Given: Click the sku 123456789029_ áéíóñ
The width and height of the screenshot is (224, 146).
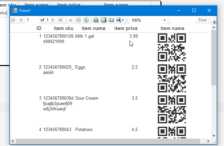Looking at the screenshot, I should [x=58, y=70].
